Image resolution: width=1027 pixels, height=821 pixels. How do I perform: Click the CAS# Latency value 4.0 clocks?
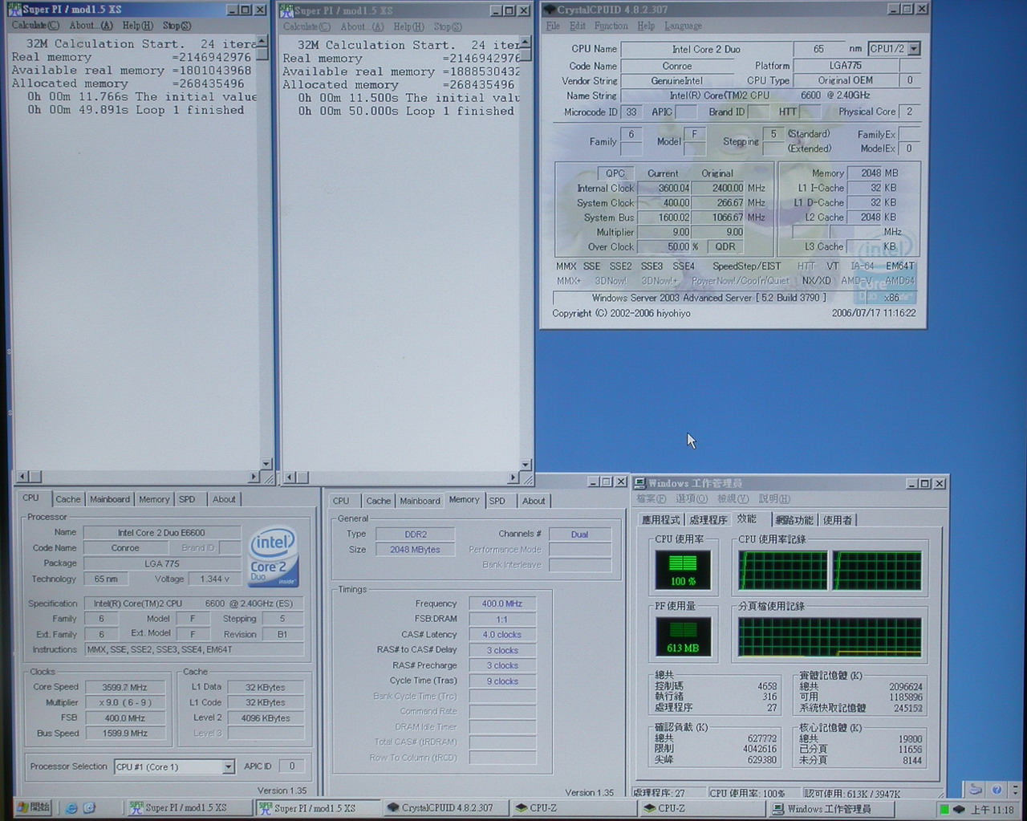pos(502,634)
